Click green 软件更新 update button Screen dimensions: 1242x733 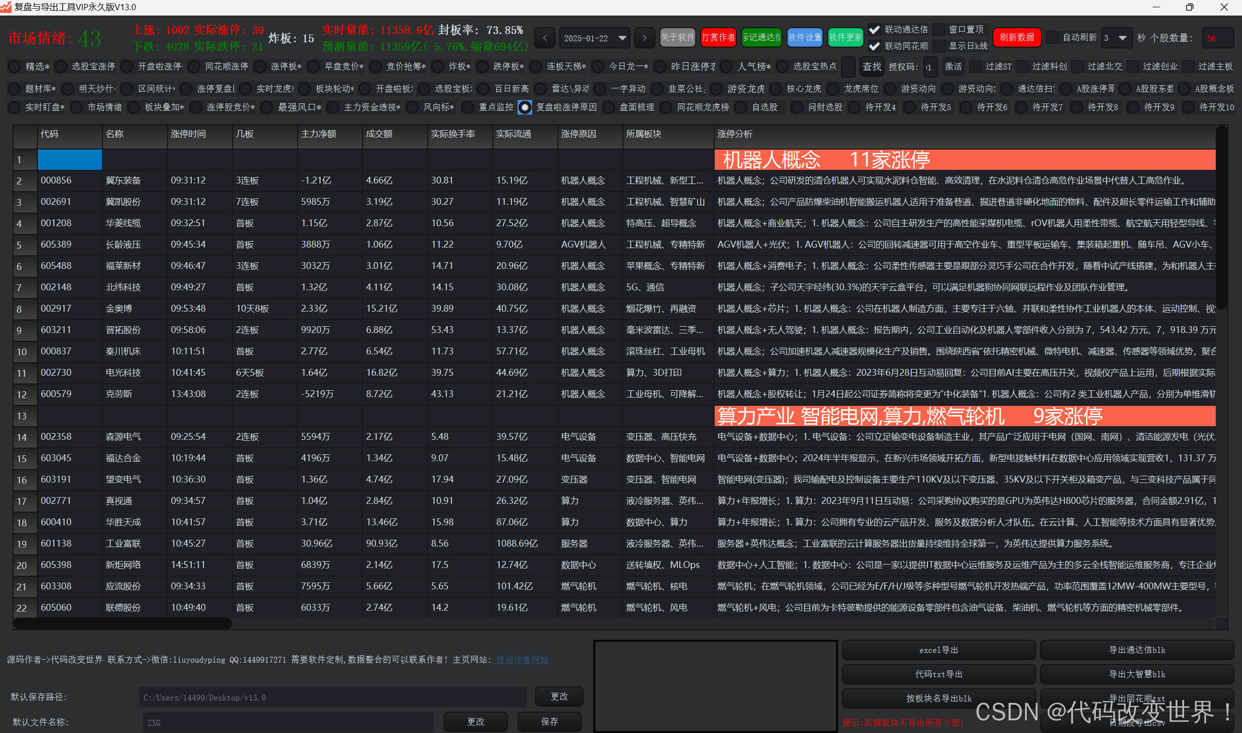(x=845, y=37)
